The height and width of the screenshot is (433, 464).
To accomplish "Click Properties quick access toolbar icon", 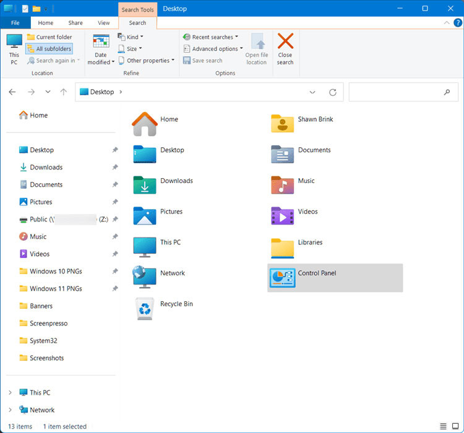I will coord(25,9).
